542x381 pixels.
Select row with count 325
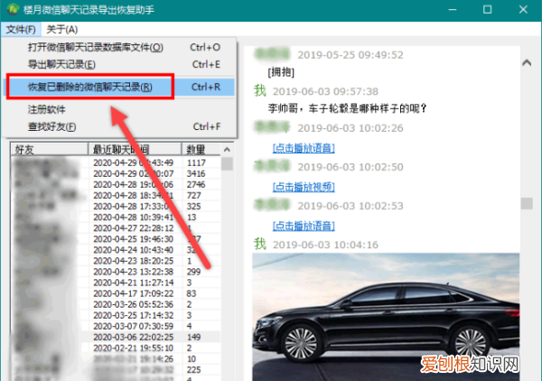(x=116, y=206)
